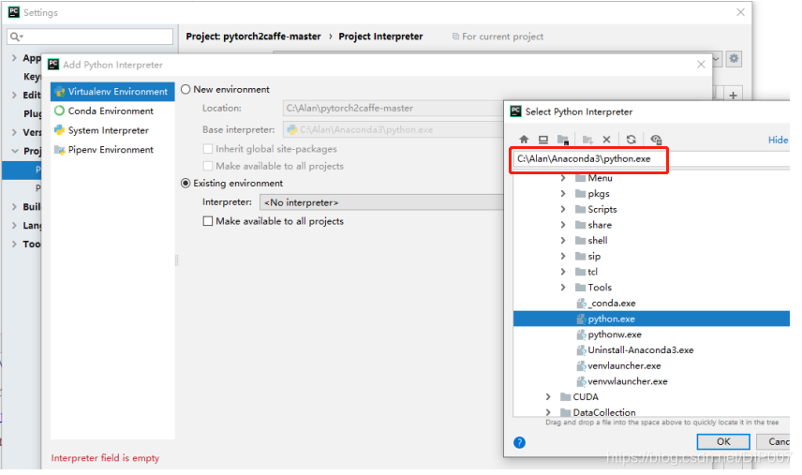Select python.exe in file tree

point(651,319)
